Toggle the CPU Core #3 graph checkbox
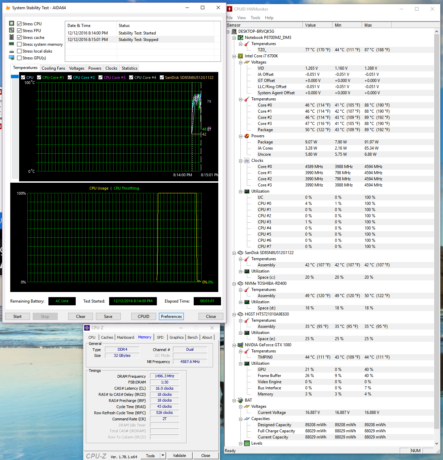 tap(100, 78)
